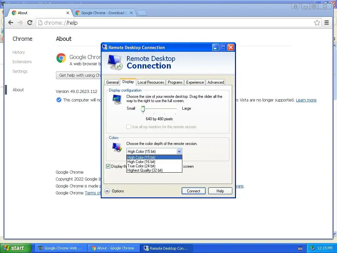Viewport: 337px width, 253px height.
Task: Close the About tab in Chrome
Action: tap(68, 13)
